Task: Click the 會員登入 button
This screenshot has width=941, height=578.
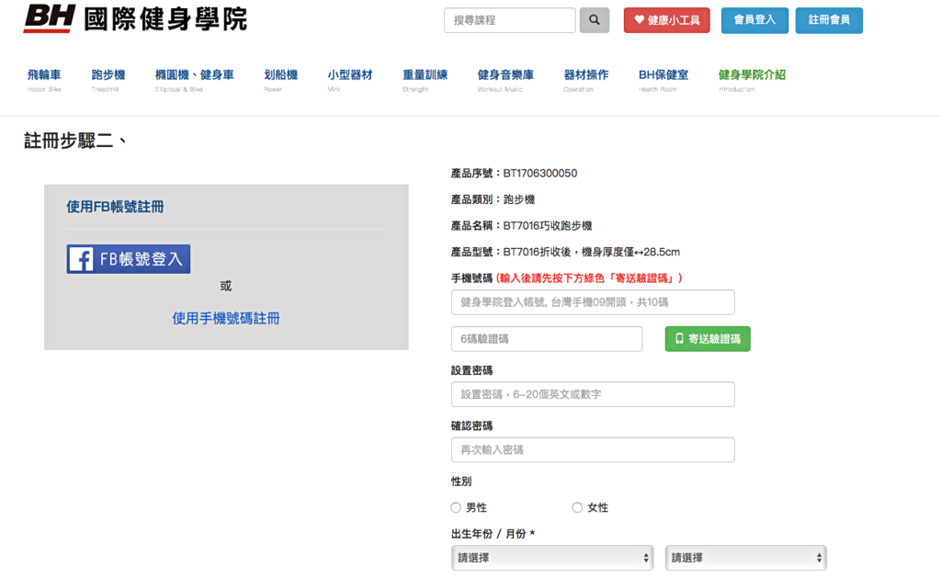Action: point(754,20)
